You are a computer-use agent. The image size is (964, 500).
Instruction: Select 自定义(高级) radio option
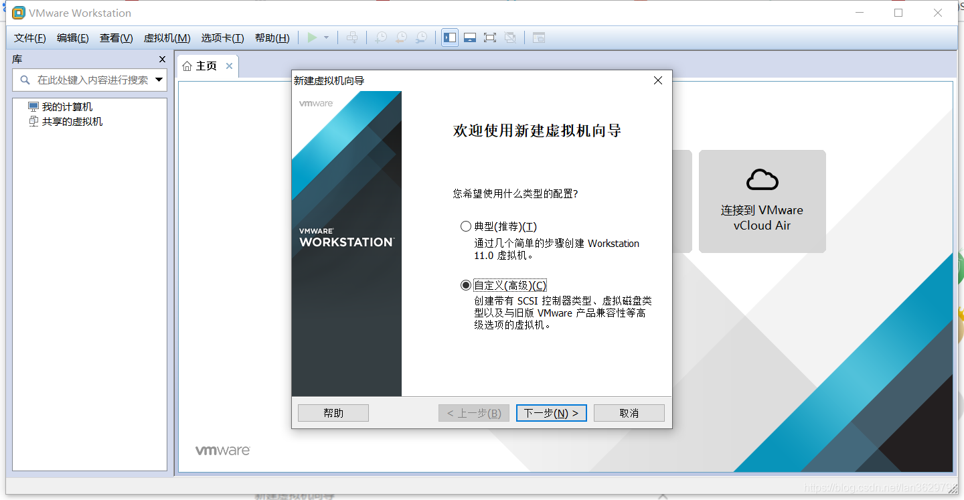pyautogui.click(x=466, y=285)
